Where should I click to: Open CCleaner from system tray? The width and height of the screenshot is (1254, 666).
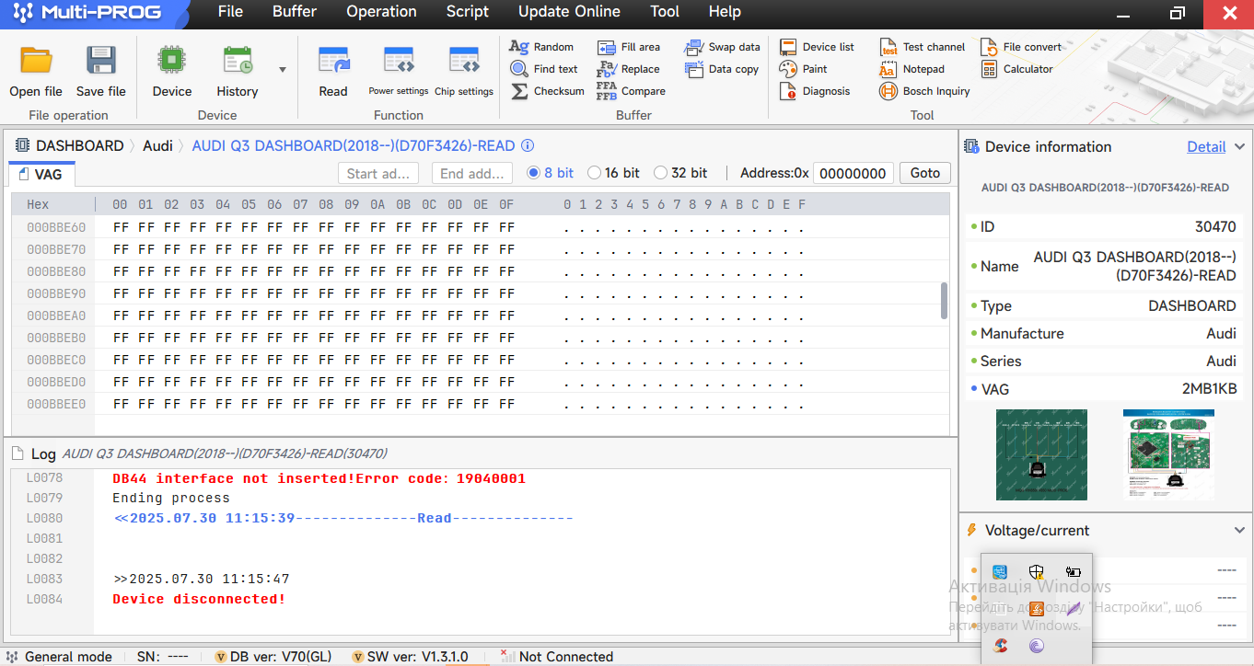tap(1001, 646)
